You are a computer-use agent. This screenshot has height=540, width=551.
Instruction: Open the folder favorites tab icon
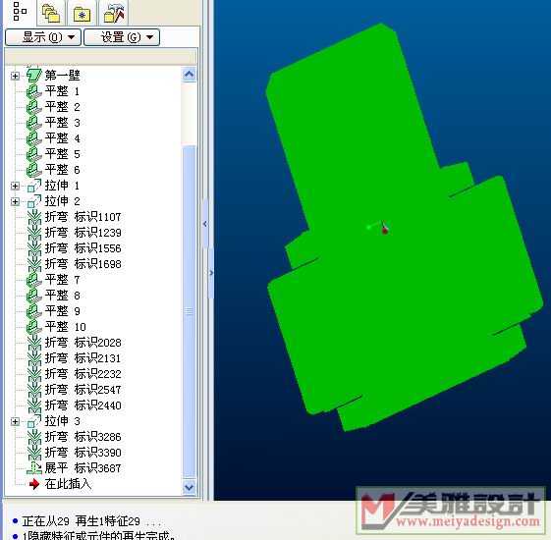[82, 14]
